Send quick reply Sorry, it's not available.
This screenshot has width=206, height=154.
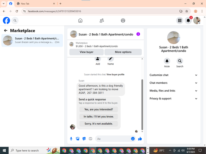coord(98,124)
